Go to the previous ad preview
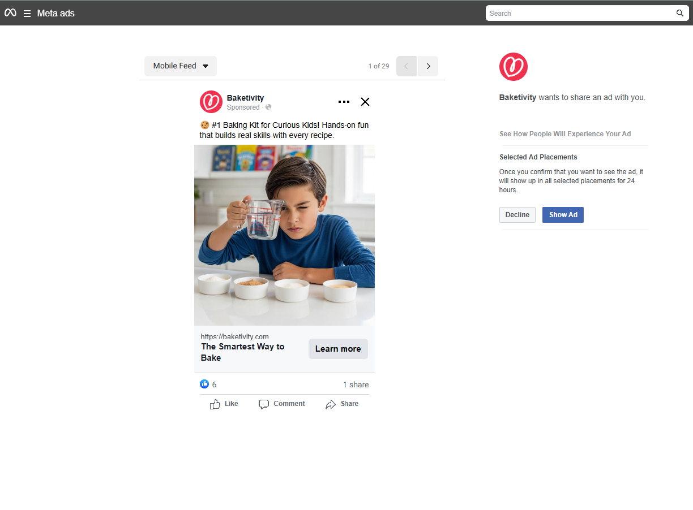This screenshot has height=510, width=693. pyautogui.click(x=407, y=66)
